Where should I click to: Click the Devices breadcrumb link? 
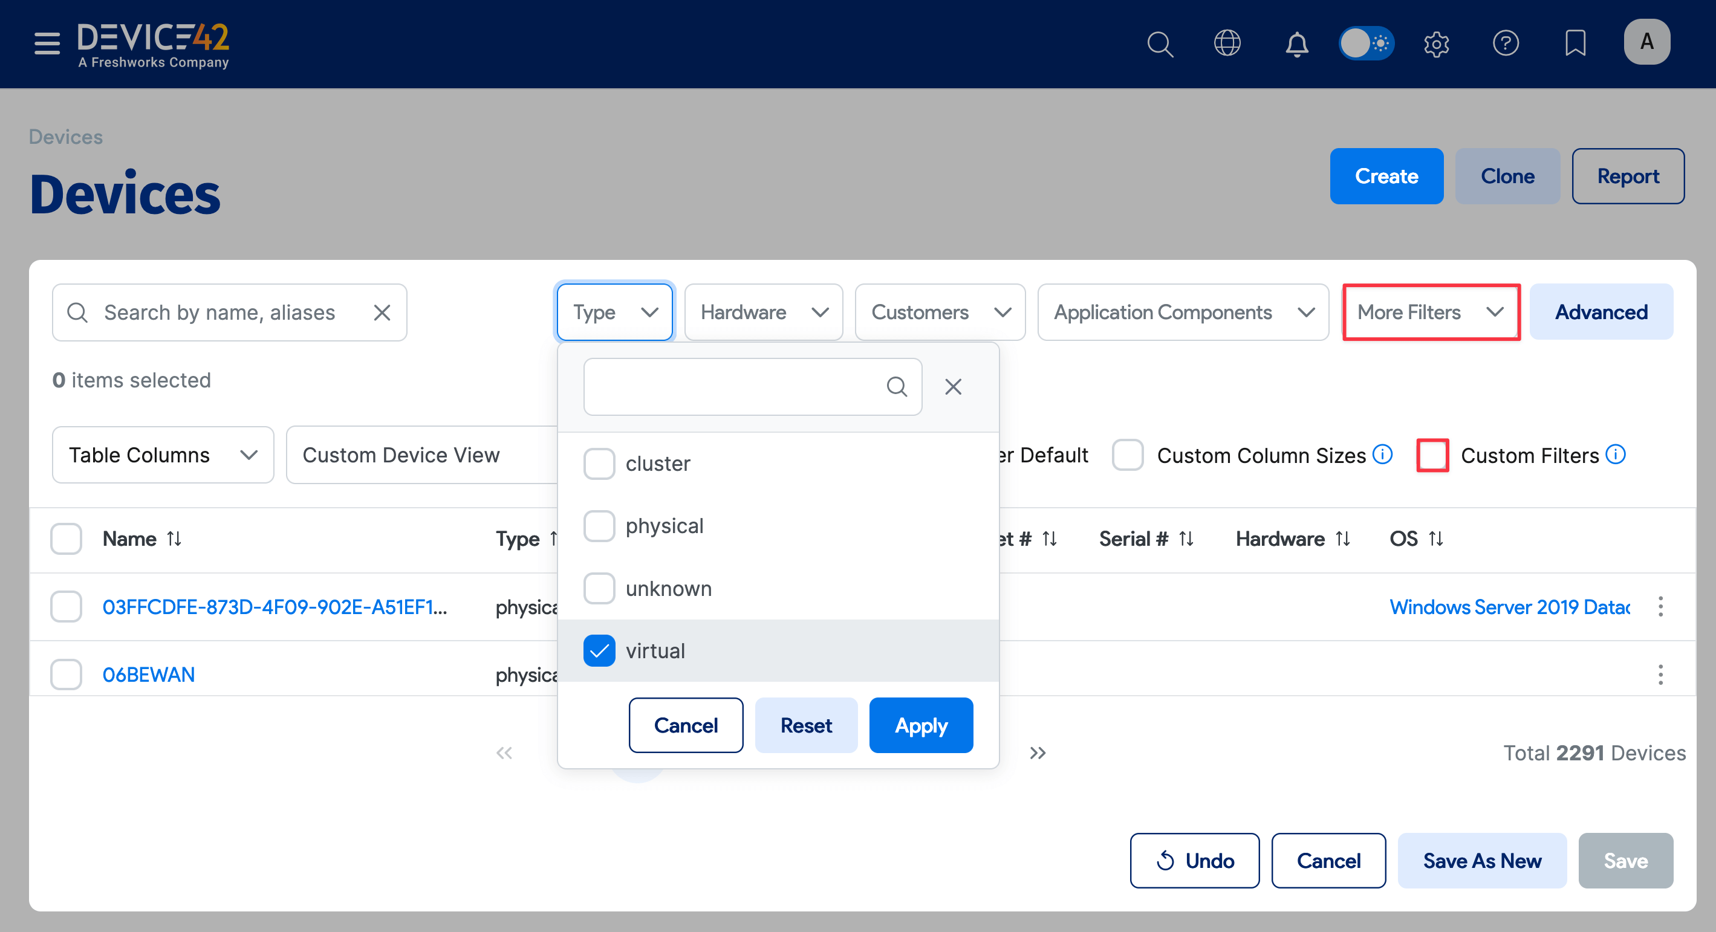pyautogui.click(x=65, y=137)
